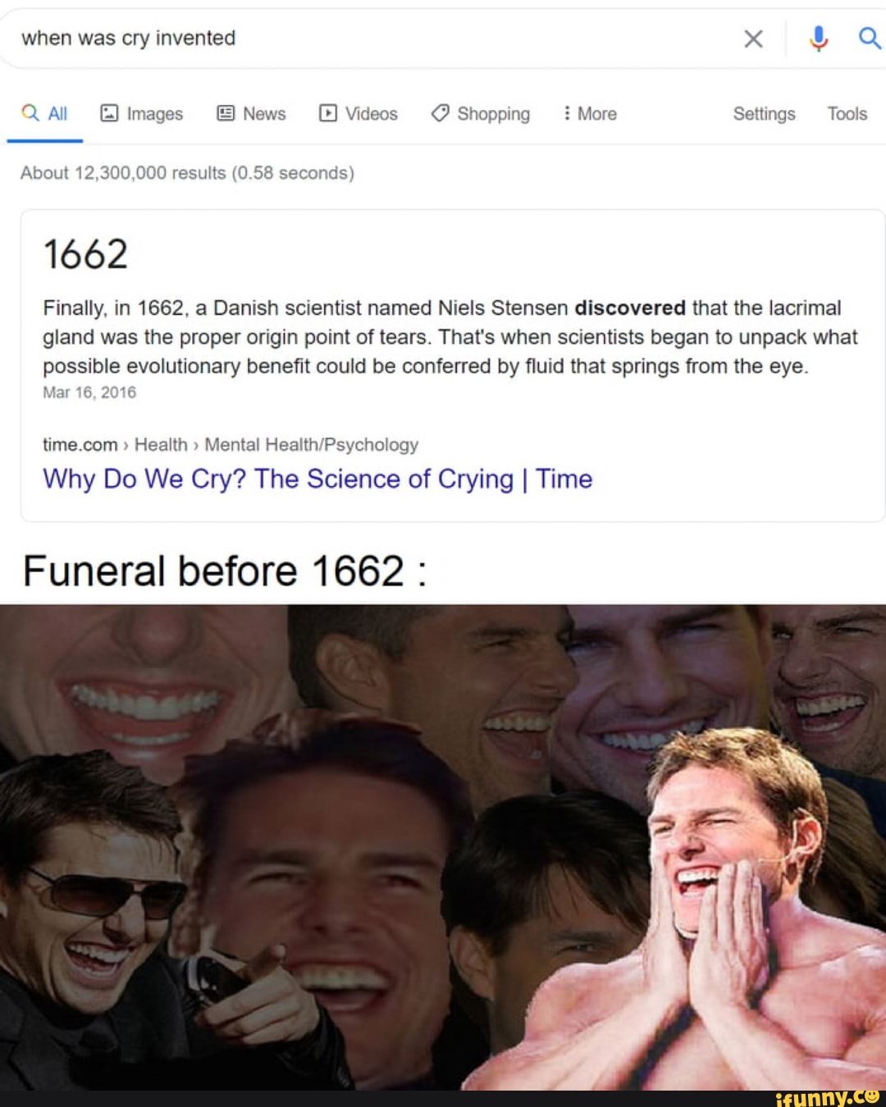Viewport: 886px width, 1107px height.
Task: Click the blue search magnifier icon
Action: click(869, 38)
